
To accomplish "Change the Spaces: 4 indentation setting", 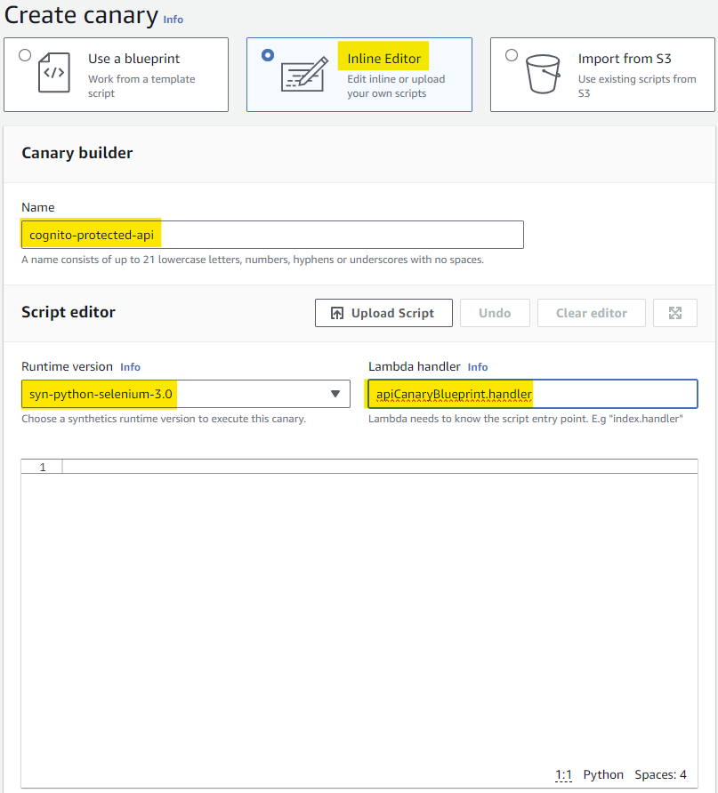I will [x=660, y=774].
